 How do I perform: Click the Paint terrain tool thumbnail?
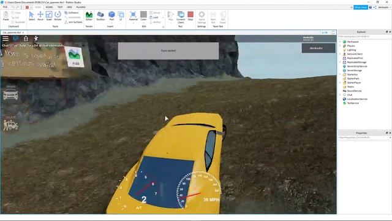[75, 56]
